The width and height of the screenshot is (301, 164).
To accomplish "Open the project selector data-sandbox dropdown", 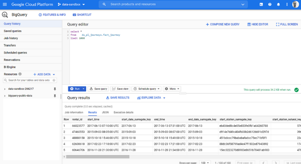I will pyautogui.click(x=71, y=4).
